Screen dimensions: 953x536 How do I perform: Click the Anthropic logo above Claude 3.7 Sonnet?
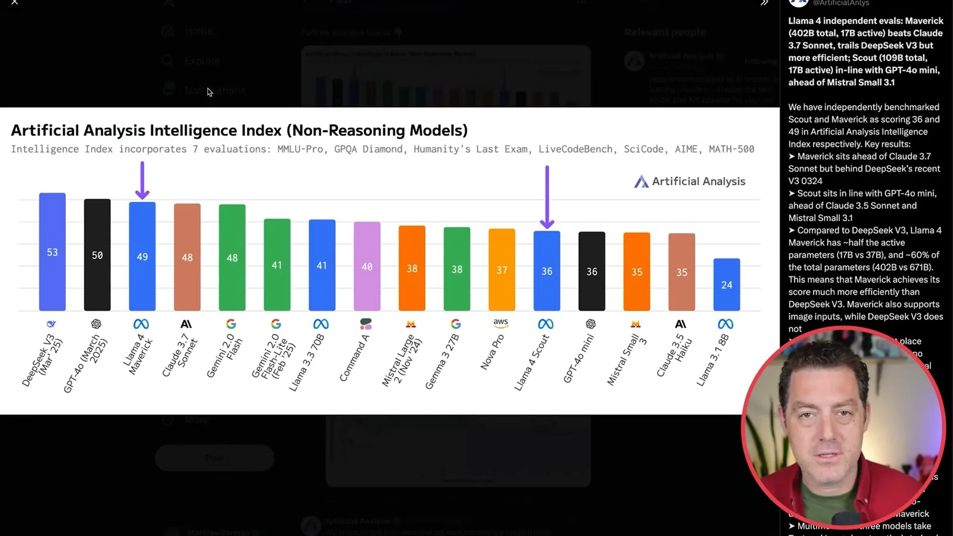click(186, 324)
